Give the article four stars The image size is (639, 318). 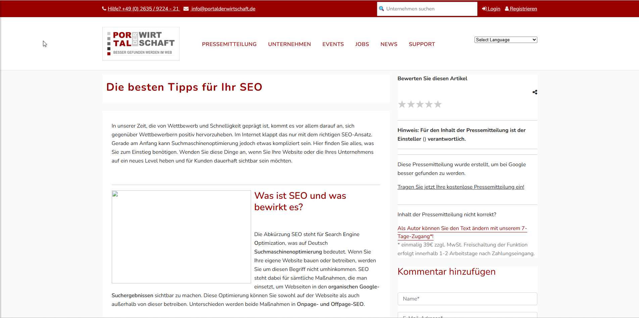pos(429,104)
